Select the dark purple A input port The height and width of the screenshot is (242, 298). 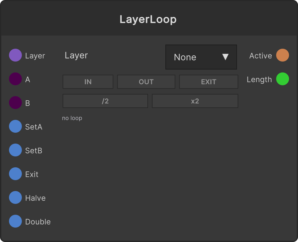click(15, 79)
